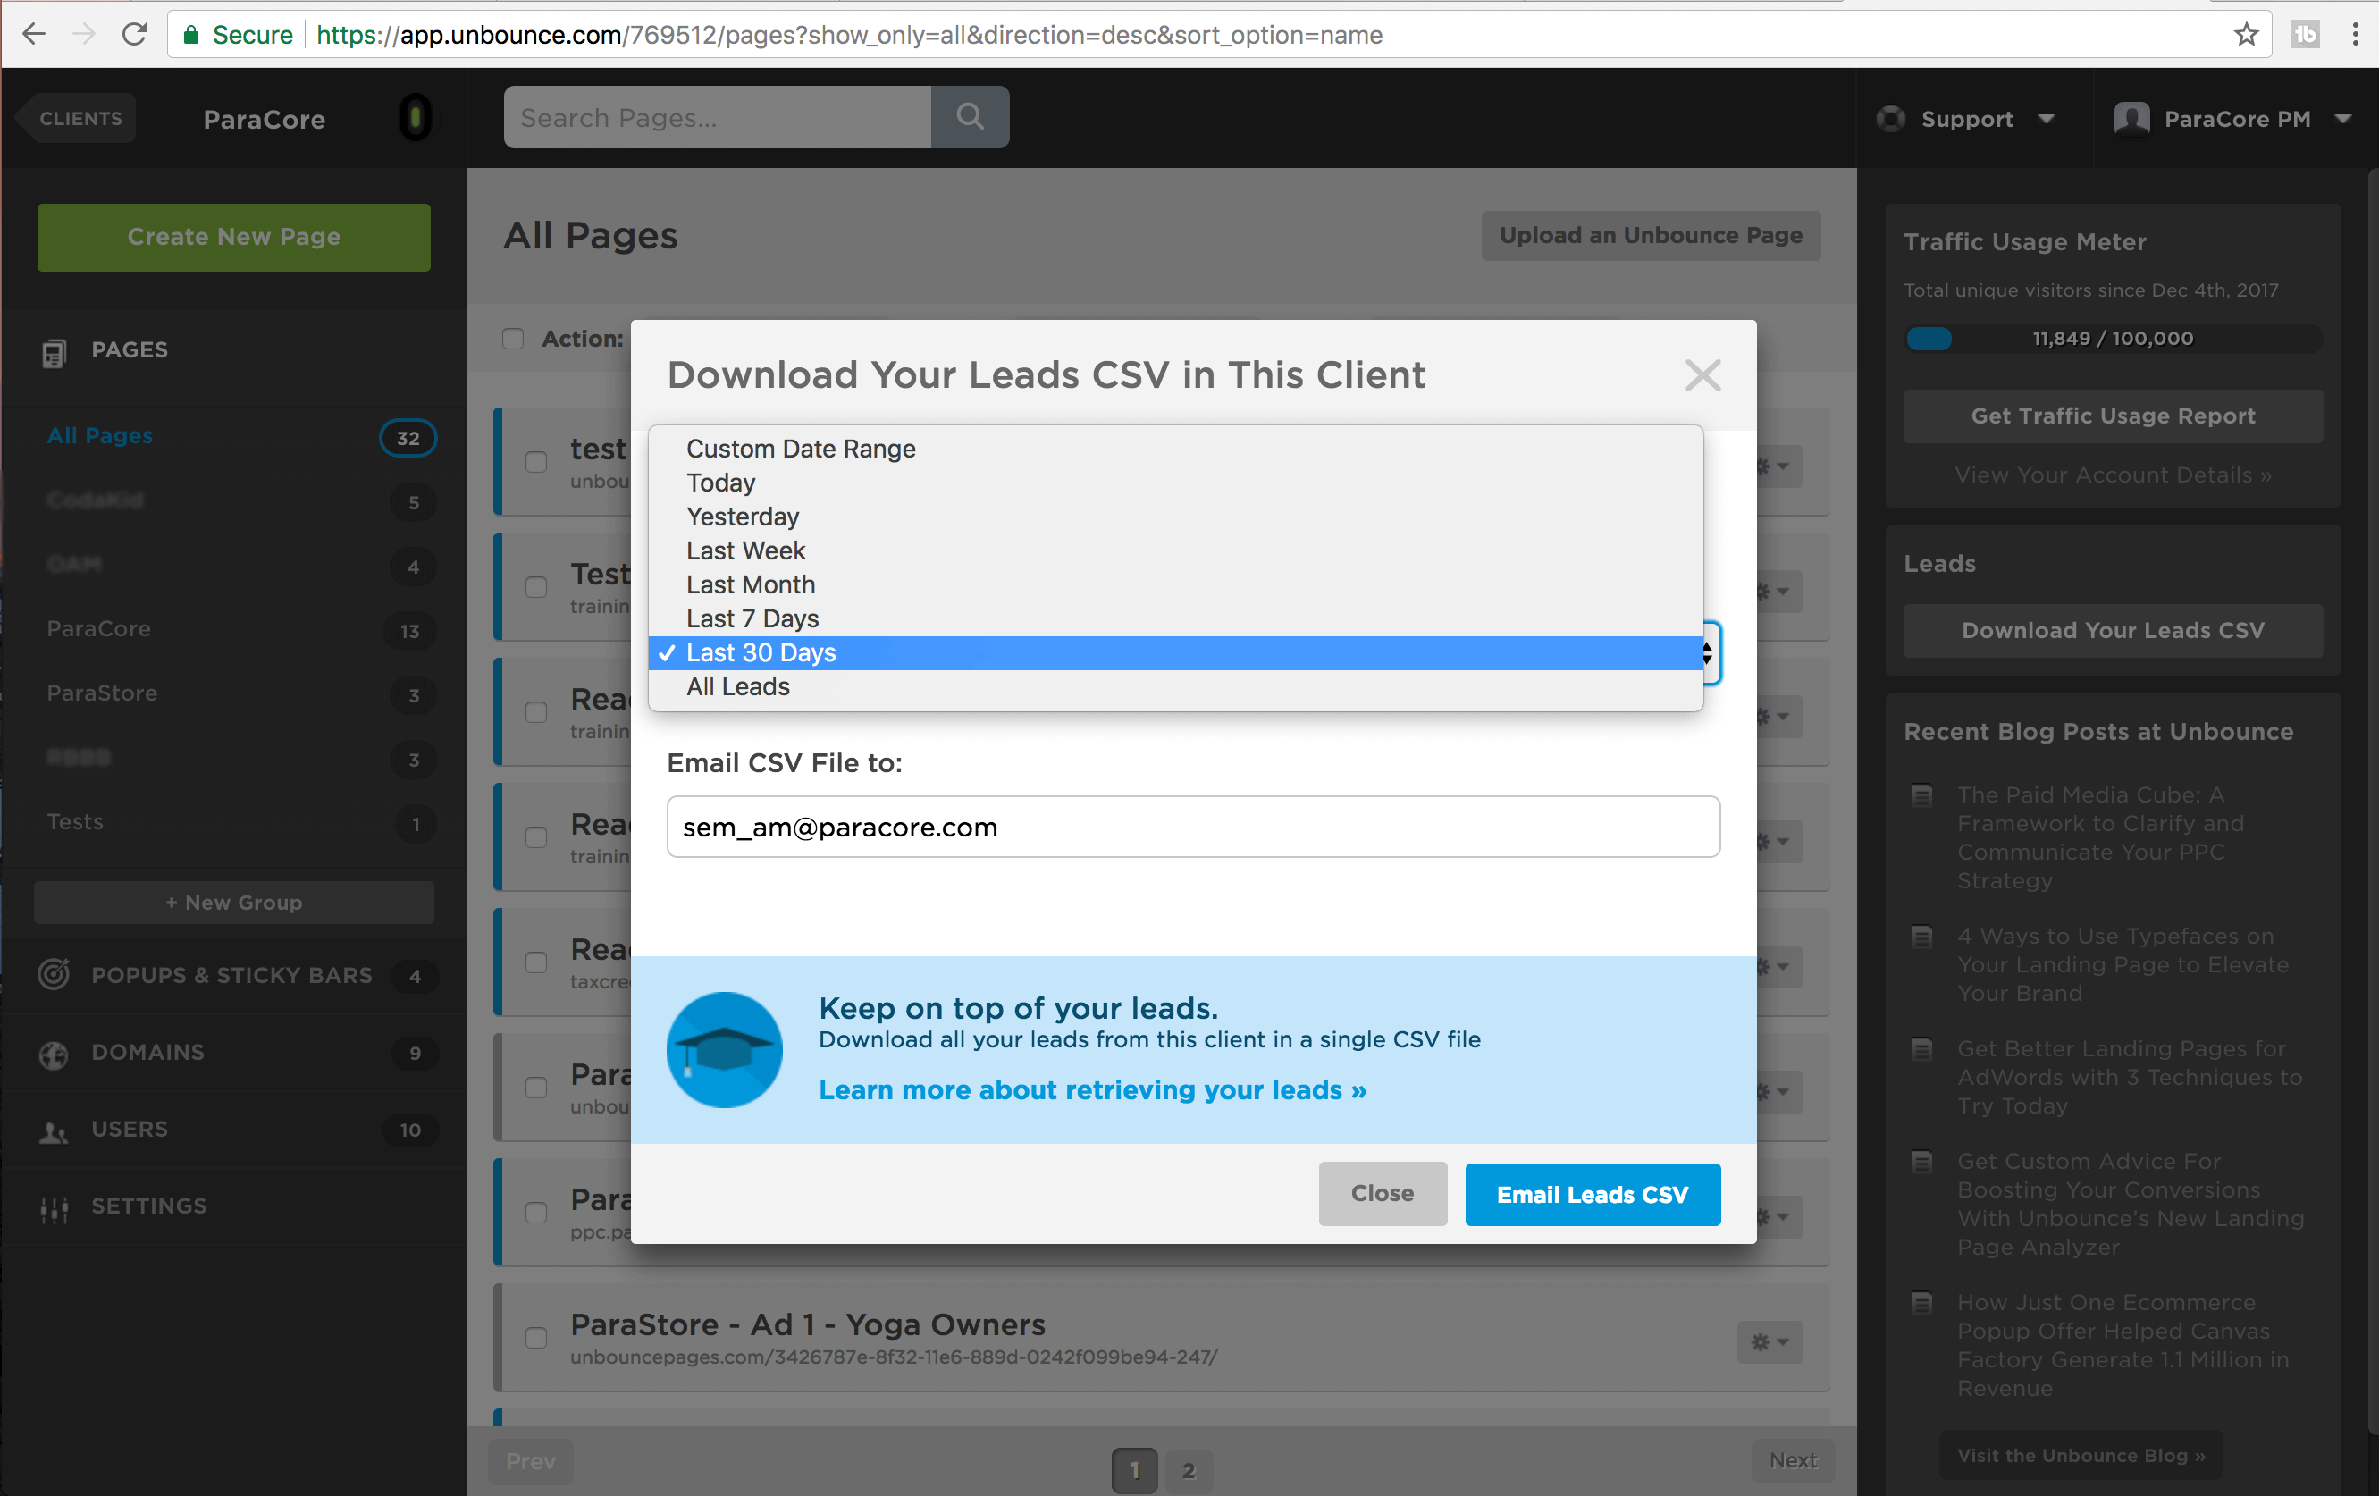Click Create New Page button
This screenshot has height=1496, width=2379.
tap(234, 237)
